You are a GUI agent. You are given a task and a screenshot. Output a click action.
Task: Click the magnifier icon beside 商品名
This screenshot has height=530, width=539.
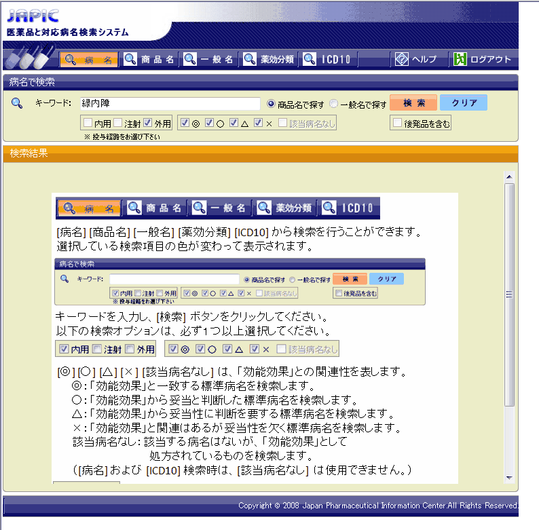point(130,60)
